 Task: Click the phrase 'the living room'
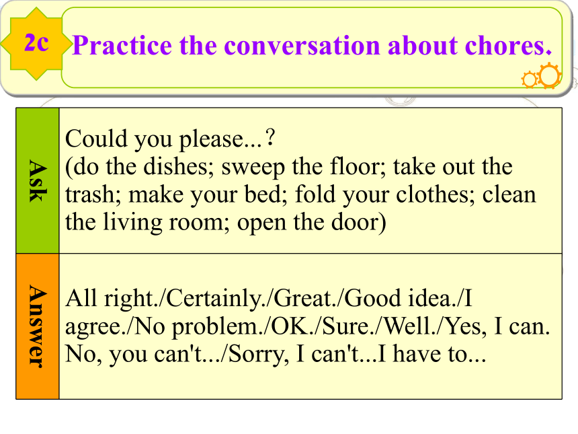pos(144,223)
